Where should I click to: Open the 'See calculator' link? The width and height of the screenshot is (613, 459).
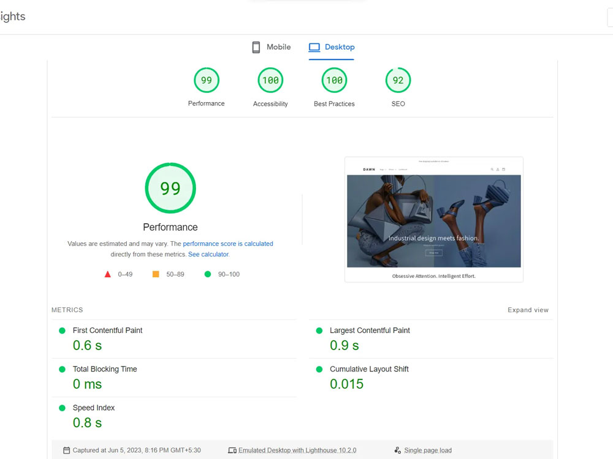208,254
